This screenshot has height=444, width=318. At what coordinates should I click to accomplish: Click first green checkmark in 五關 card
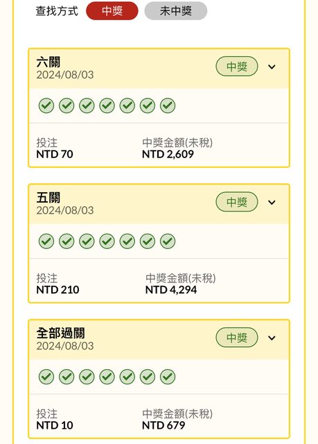pyautogui.click(x=46, y=241)
